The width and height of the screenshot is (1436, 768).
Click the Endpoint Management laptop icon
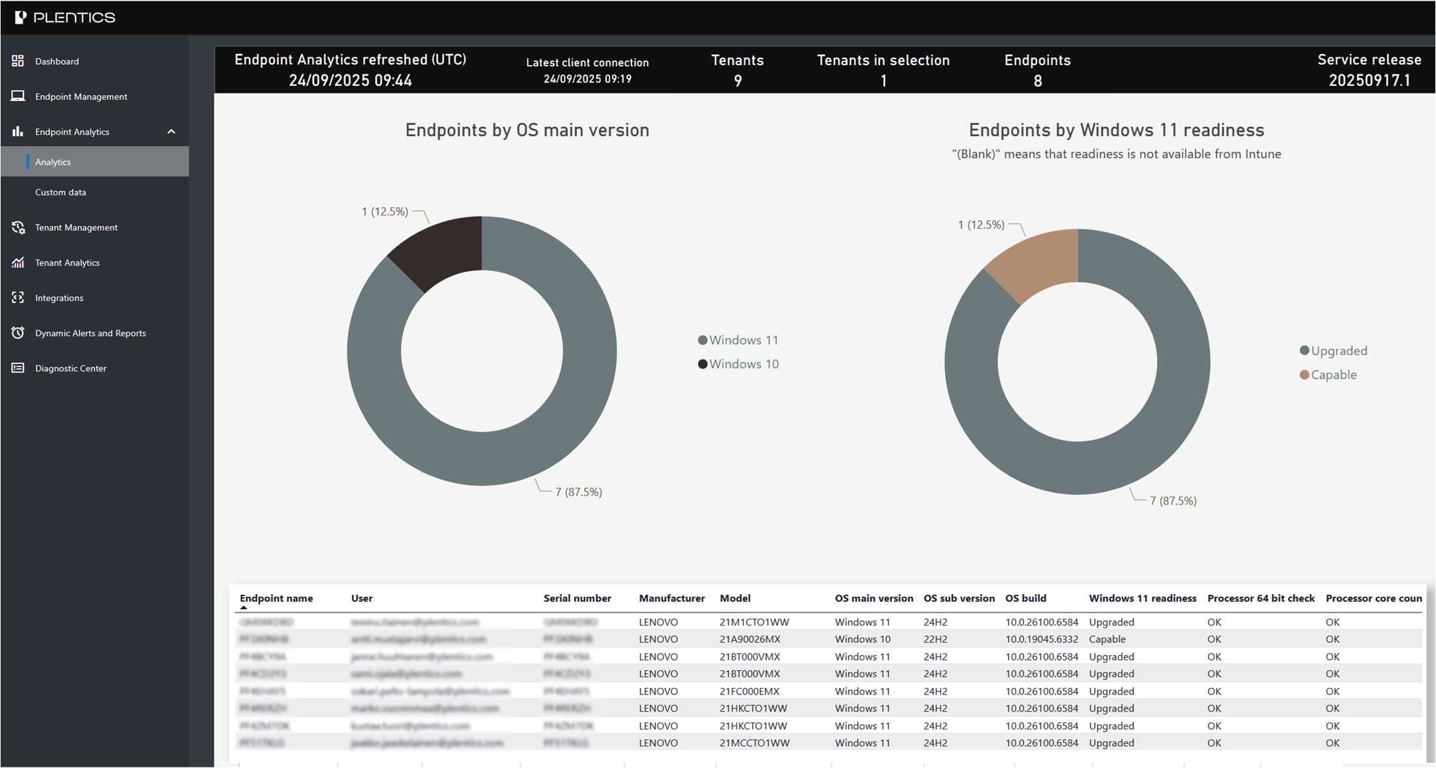18,96
